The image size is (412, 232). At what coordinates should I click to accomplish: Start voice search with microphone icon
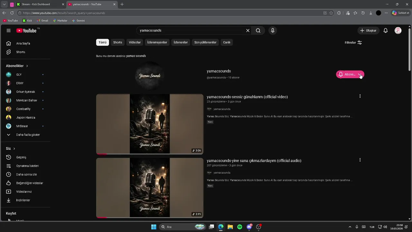273,31
